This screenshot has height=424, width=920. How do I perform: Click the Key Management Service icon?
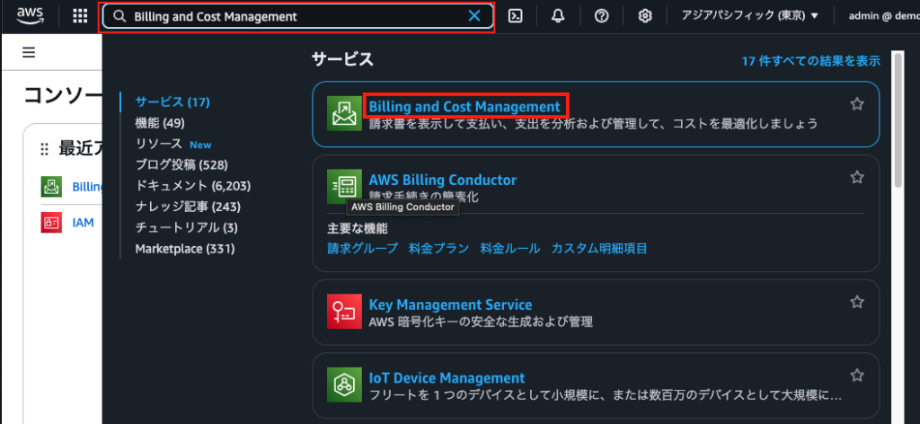(344, 312)
